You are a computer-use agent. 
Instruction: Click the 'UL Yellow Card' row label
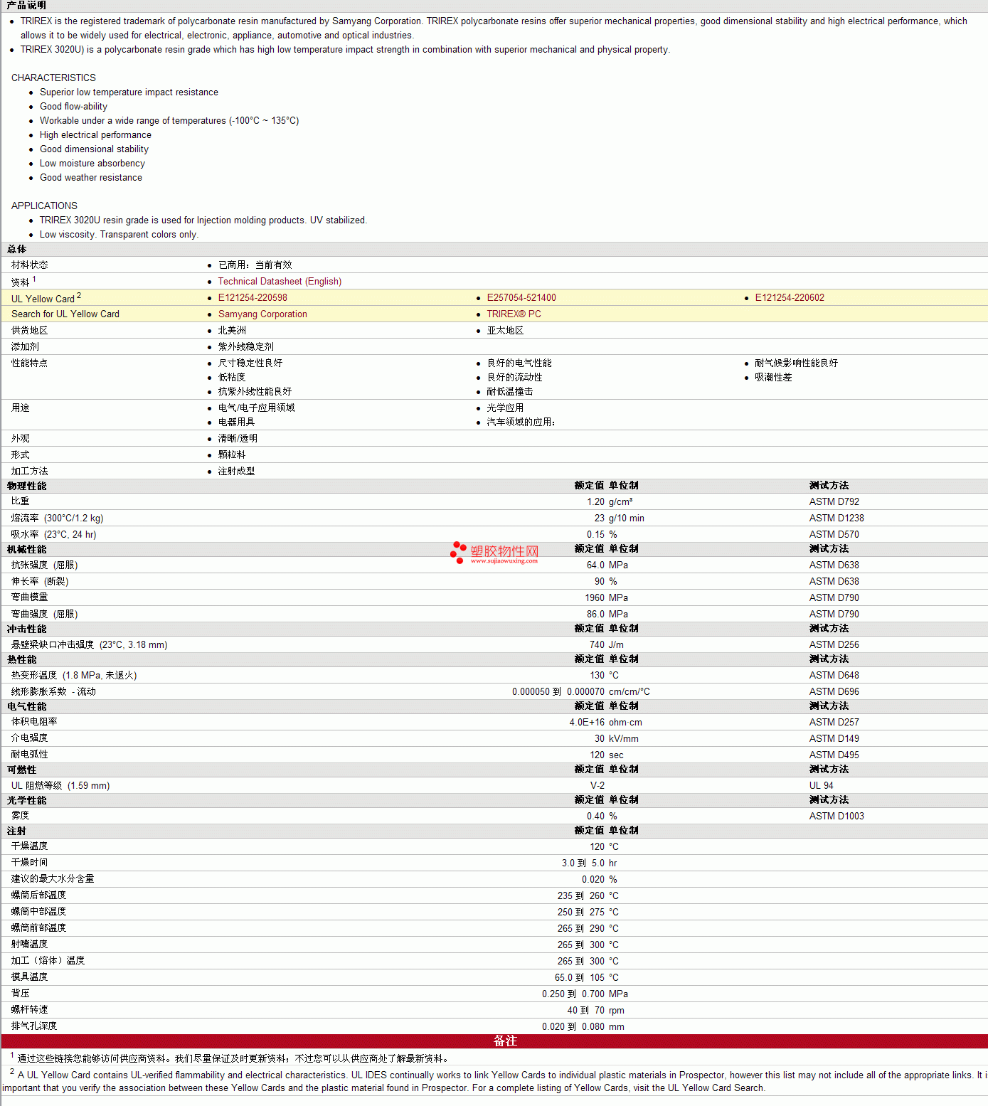(43, 299)
